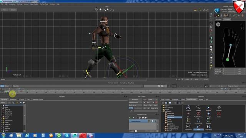Screen dimensions: 246x138
Task: Switch to the Animation Trigger tab
Action: [38, 99]
